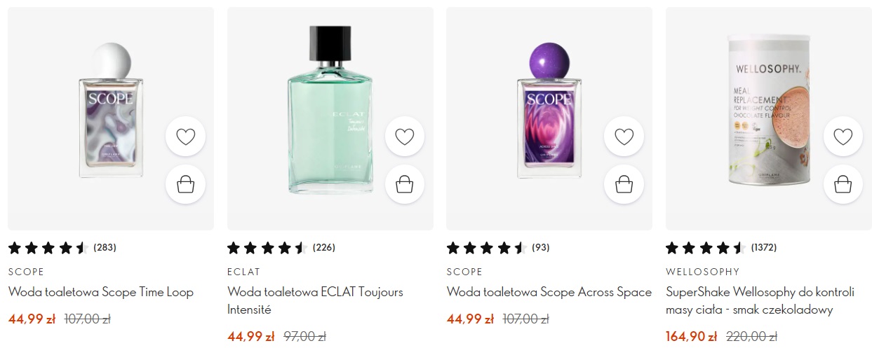View the Wellosophy meal replacement can image
Viewport: 872px width, 348px height.
pos(769,112)
